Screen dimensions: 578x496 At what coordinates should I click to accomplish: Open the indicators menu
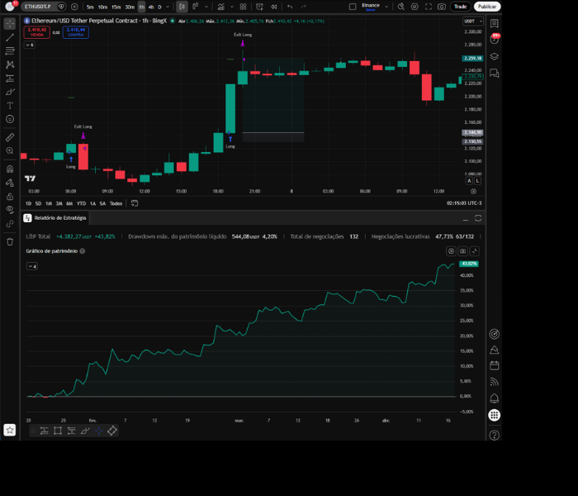click(x=220, y=7)
